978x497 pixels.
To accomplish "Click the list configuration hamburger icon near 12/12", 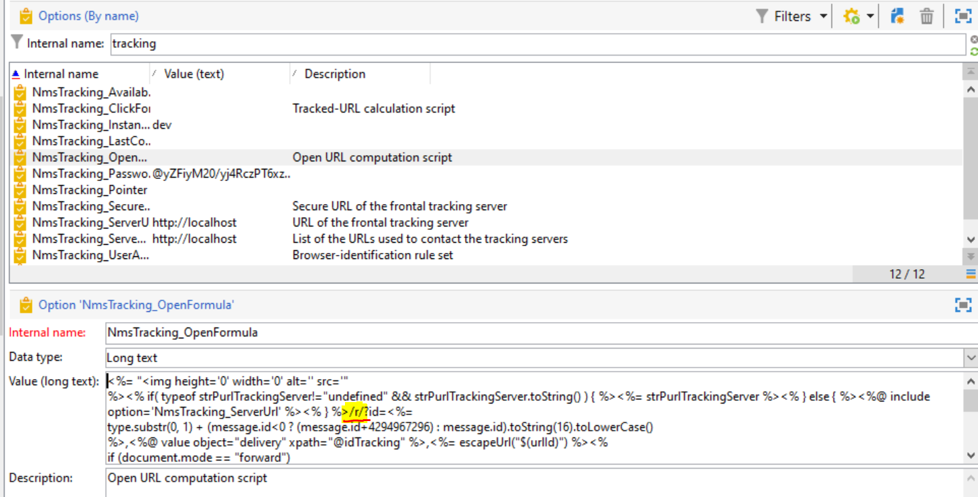I will pyautogui.click(x=972, y=274).
